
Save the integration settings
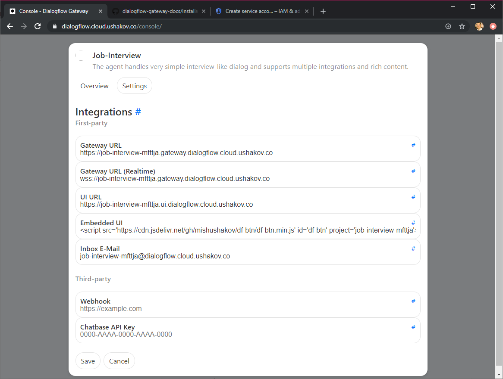(x=88, y=361)
